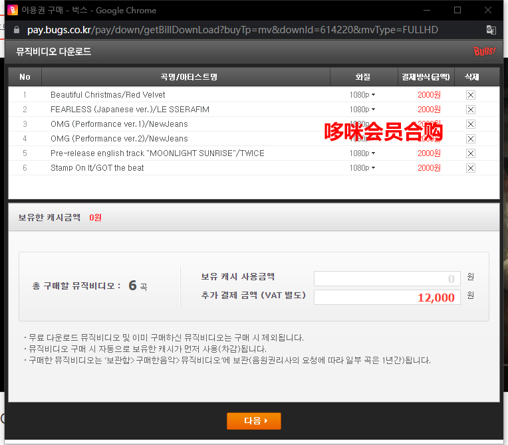Screen dimensions: 508x445
Task: Click the 결제방식(금액) column header
Action: [x=426, y=77]
